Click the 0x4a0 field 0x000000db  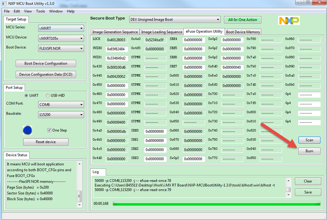point(117,131)
